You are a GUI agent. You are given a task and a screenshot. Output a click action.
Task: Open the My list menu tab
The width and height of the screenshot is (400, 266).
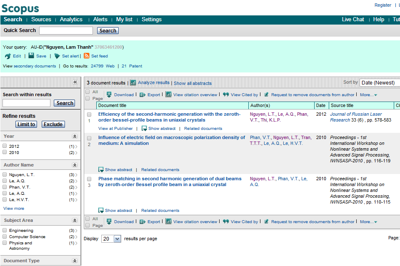[124, 20]
